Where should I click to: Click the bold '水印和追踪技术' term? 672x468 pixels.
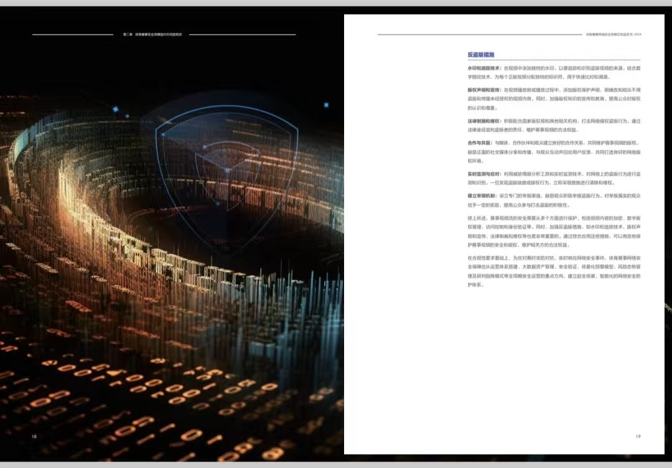[484, 68]
